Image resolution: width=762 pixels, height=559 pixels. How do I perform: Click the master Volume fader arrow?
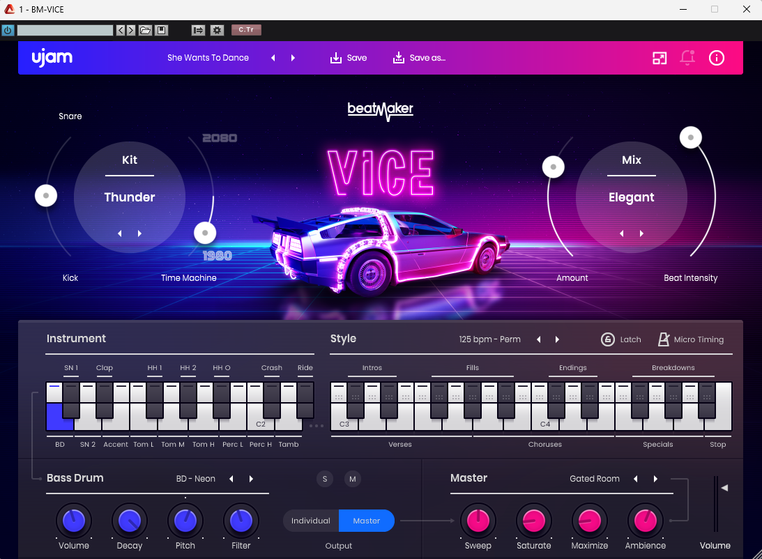click(x=724, y=488)
